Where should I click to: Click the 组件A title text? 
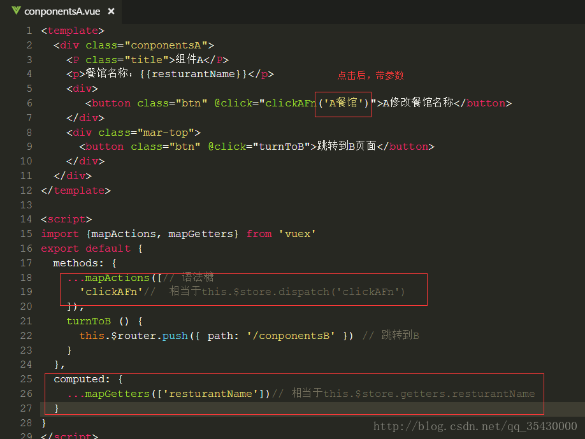[189, 59]
